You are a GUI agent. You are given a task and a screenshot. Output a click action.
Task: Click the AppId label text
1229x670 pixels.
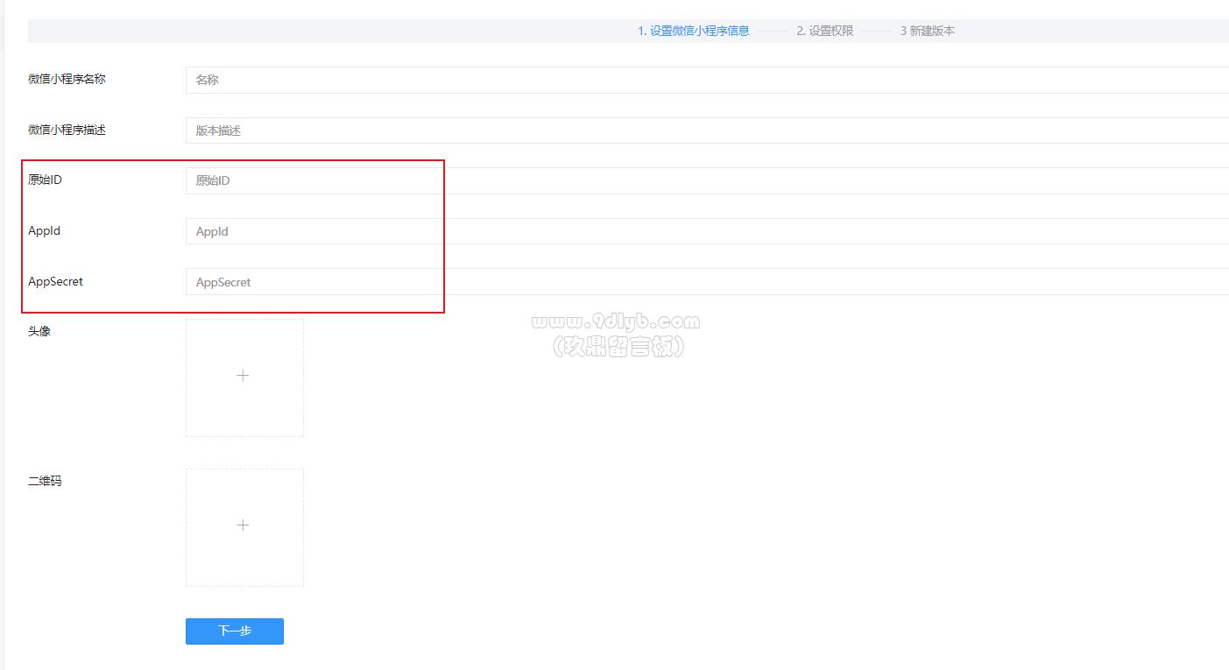(44, 230)
